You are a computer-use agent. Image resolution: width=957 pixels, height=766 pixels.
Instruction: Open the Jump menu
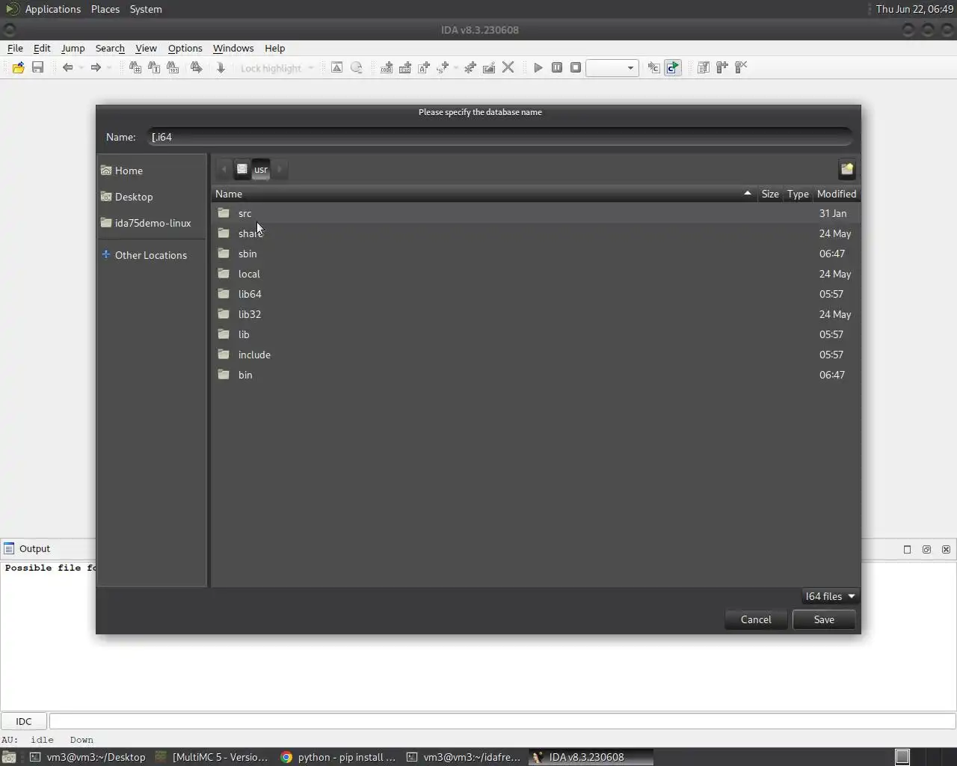[x=73, y=48]
